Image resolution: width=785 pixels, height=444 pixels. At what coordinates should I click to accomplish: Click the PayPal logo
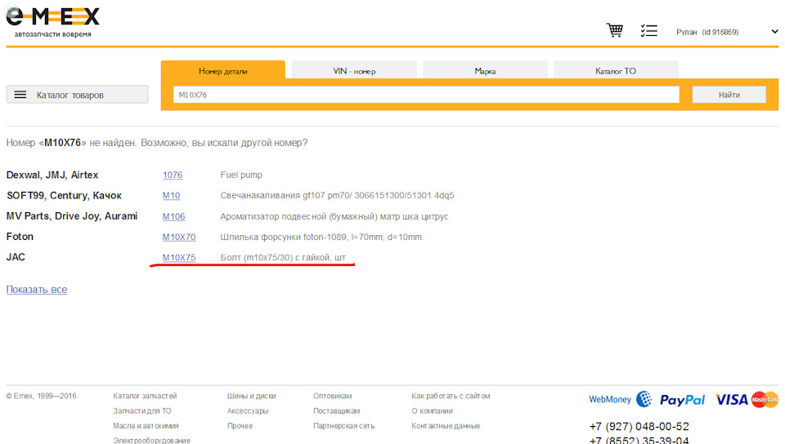pyautogui.click(x=683, y=399)
